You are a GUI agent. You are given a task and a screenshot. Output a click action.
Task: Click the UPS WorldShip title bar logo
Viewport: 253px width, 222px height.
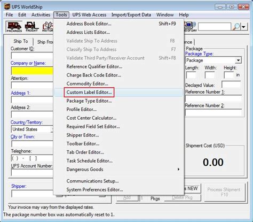(x=7, y=7)
